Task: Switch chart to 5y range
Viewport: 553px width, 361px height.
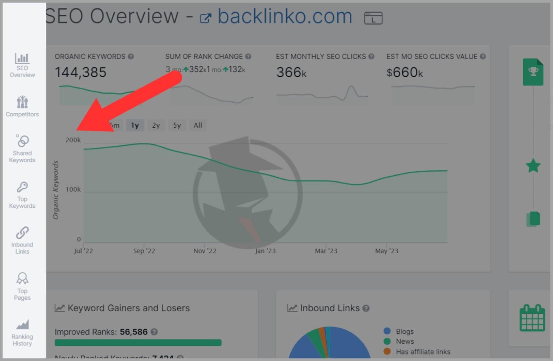Action: pyautogui.click(x=177, y=125)
